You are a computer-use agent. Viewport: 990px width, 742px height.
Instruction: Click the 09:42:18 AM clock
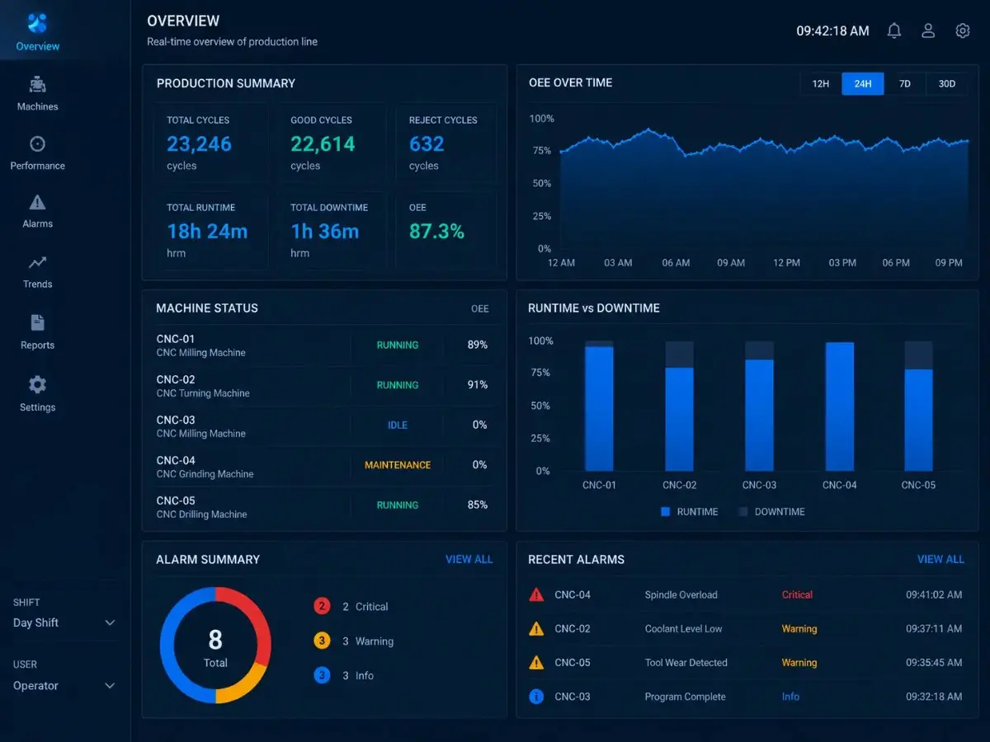(x=832, y=31)
